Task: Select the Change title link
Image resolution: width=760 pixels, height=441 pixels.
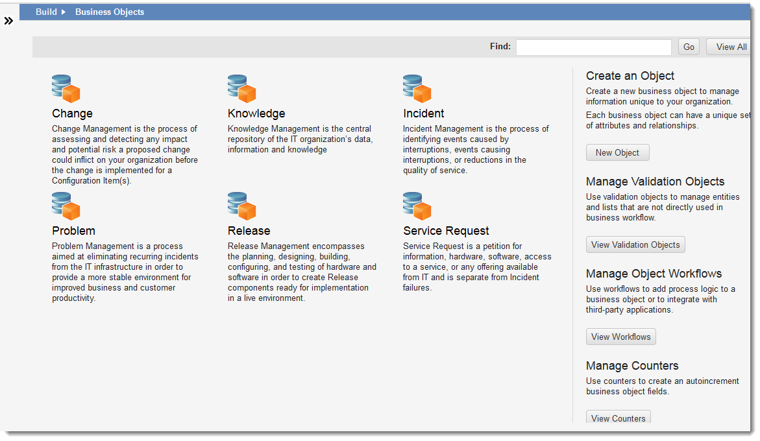Action: [71, 113]
